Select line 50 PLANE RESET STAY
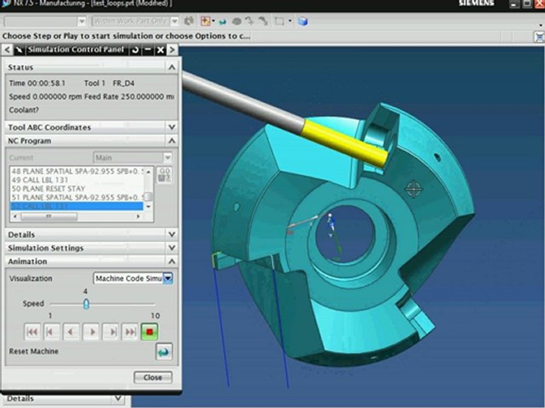The height and width of the screenshot is (408, 545). point(48,188)
